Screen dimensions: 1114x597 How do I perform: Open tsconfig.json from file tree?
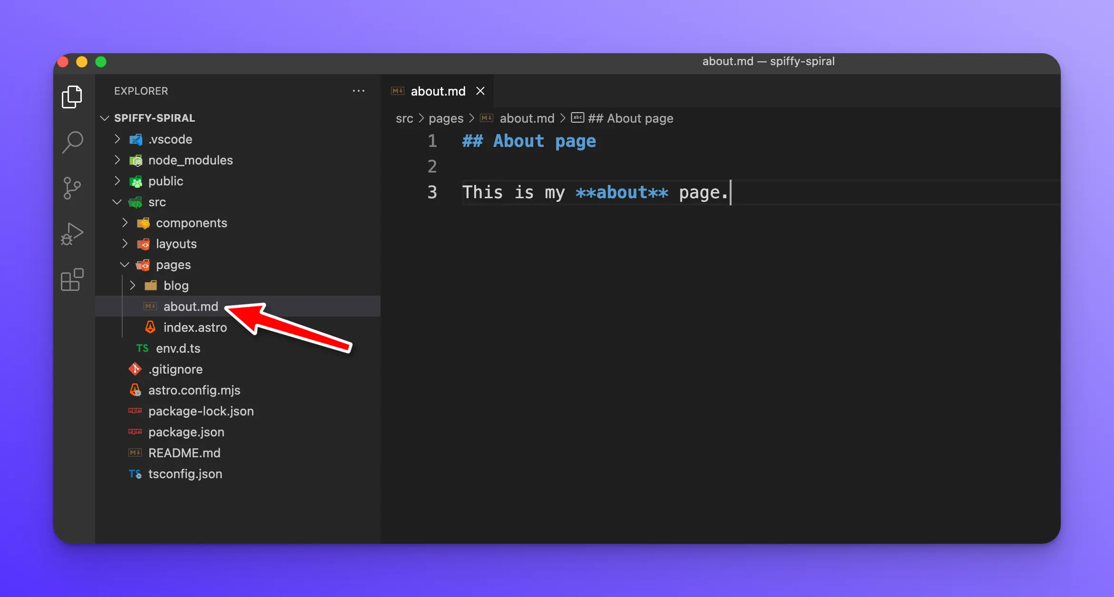(x=186, y=473)
